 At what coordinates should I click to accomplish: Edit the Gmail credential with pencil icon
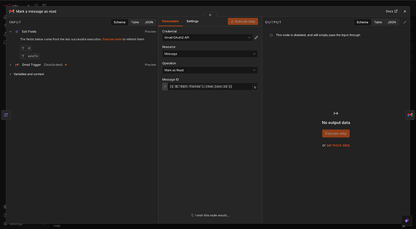[x=256, y=37]
